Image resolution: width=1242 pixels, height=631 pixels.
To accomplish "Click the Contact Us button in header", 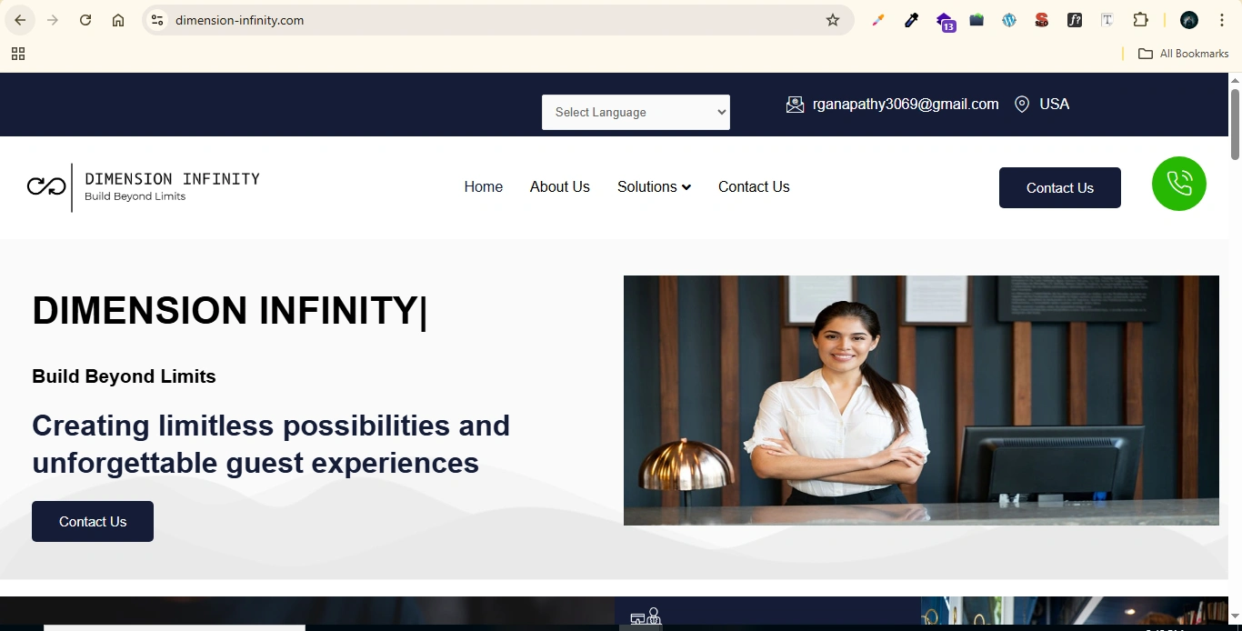I will tap(1059, 188).
